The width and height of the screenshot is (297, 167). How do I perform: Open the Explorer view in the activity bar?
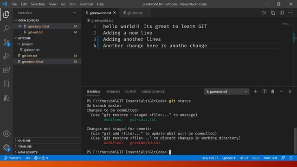click(6, 14)
